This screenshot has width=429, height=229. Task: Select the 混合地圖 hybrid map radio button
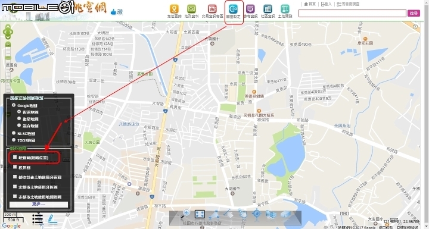coord(19,125)
